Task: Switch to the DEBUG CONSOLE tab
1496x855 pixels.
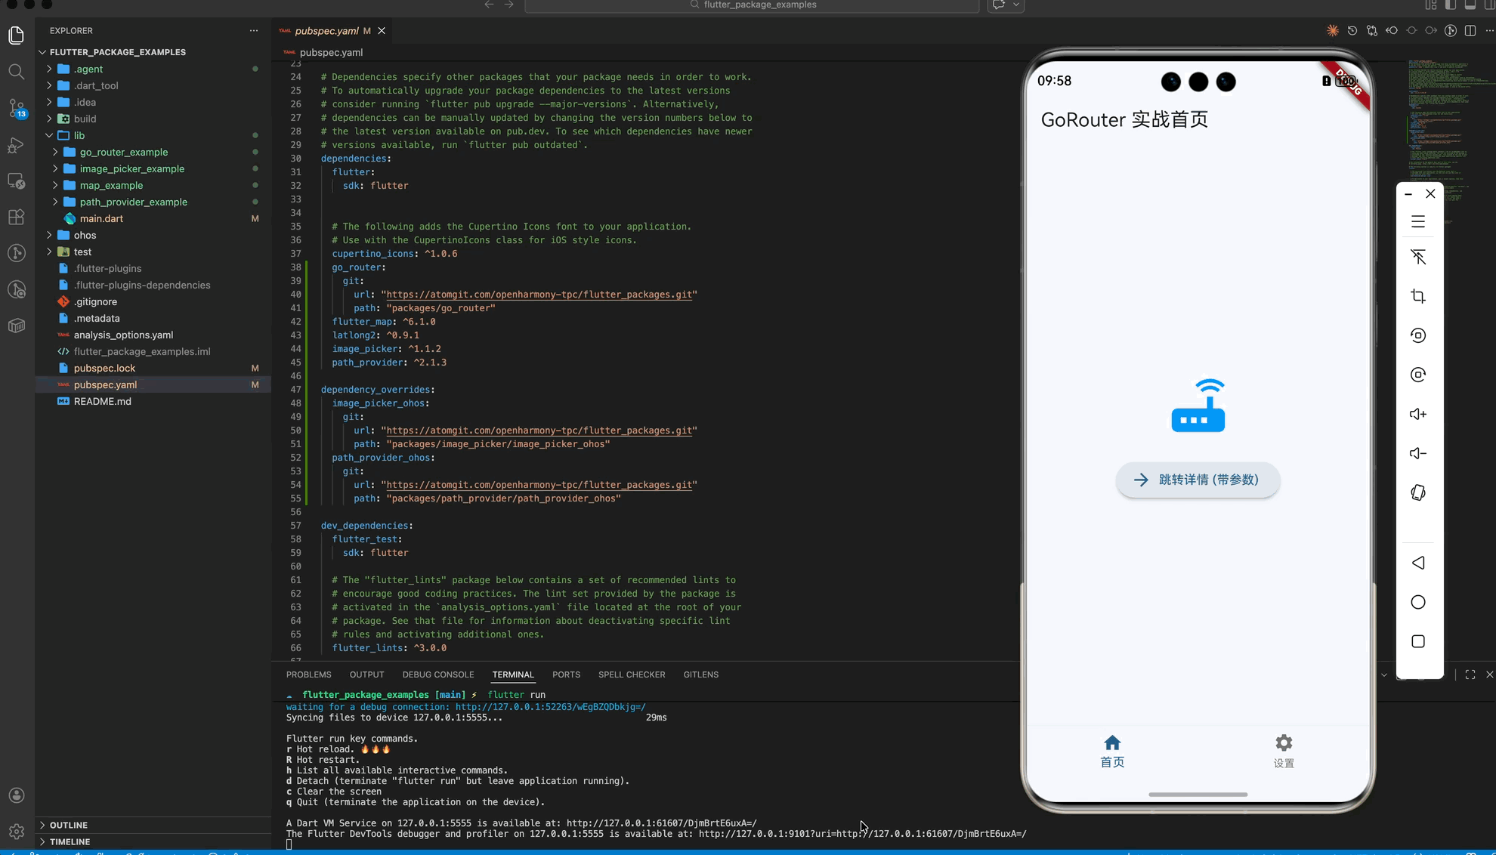Action: tap(438, 674)
